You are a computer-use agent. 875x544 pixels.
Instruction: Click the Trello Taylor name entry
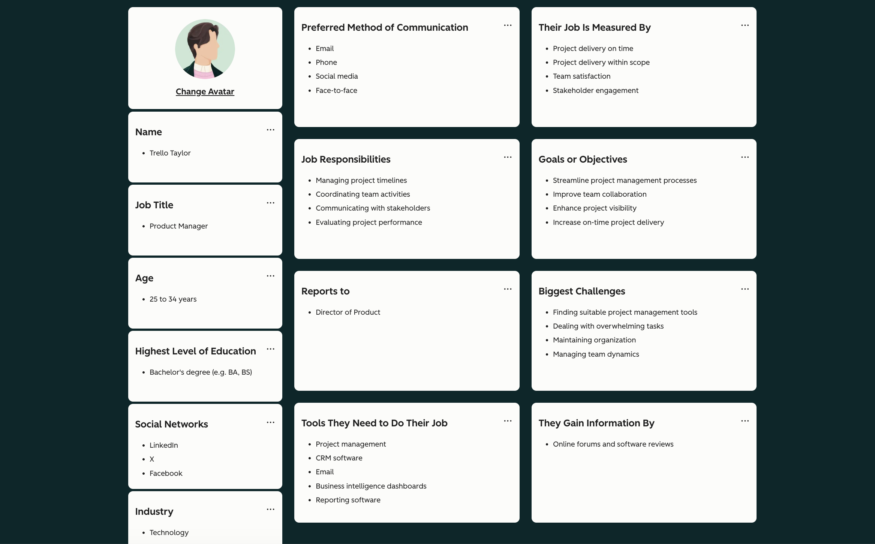pyautogui.click(x=170, y=153)
